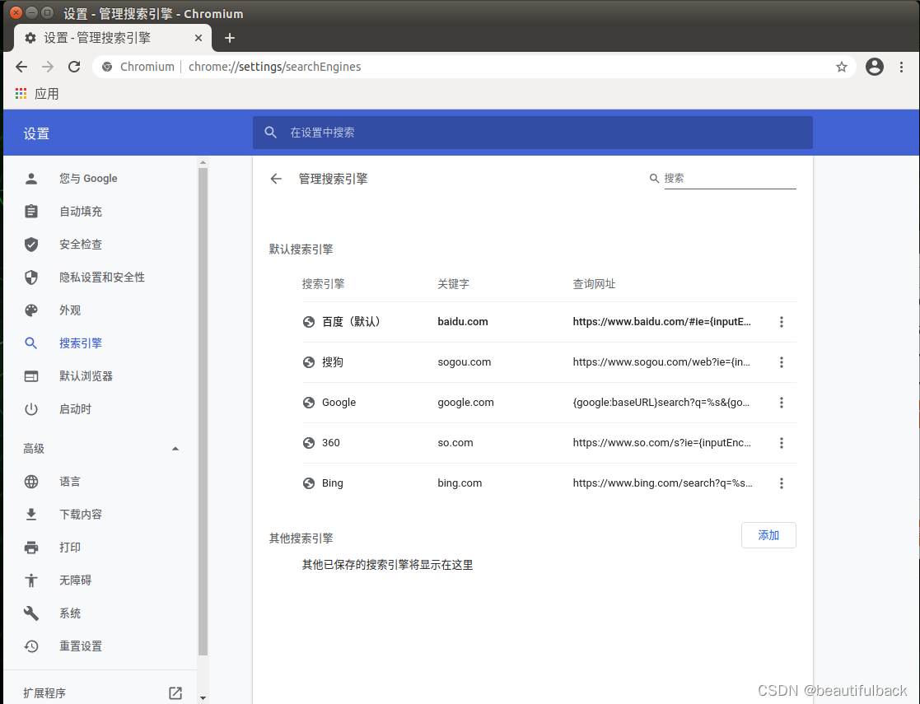Viewport: 920px width, 704px height.
Task: Open more actions for Google search engine
Action: [781, 403]
